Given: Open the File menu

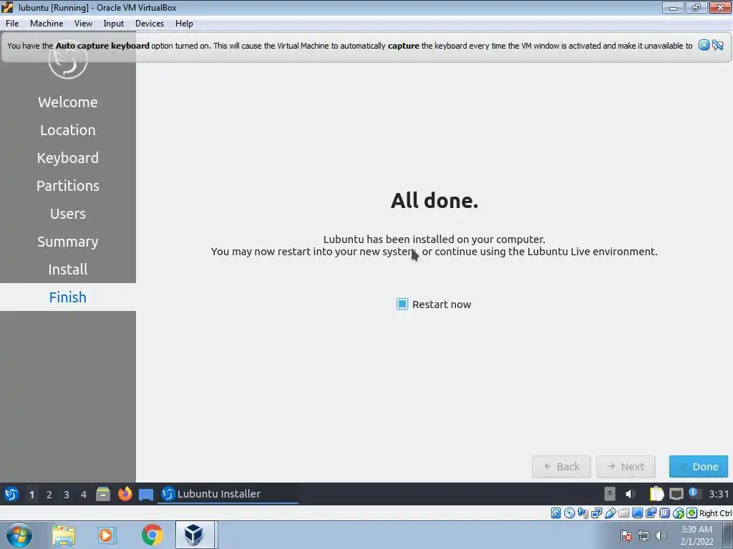Looking at the screenshot, I should click(x=12, y=24).
